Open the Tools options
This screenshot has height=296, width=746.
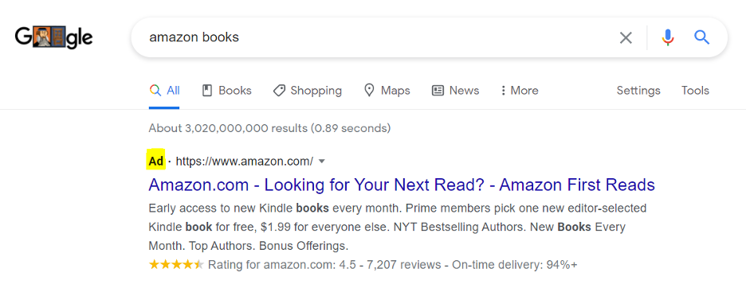coord(695,90)
